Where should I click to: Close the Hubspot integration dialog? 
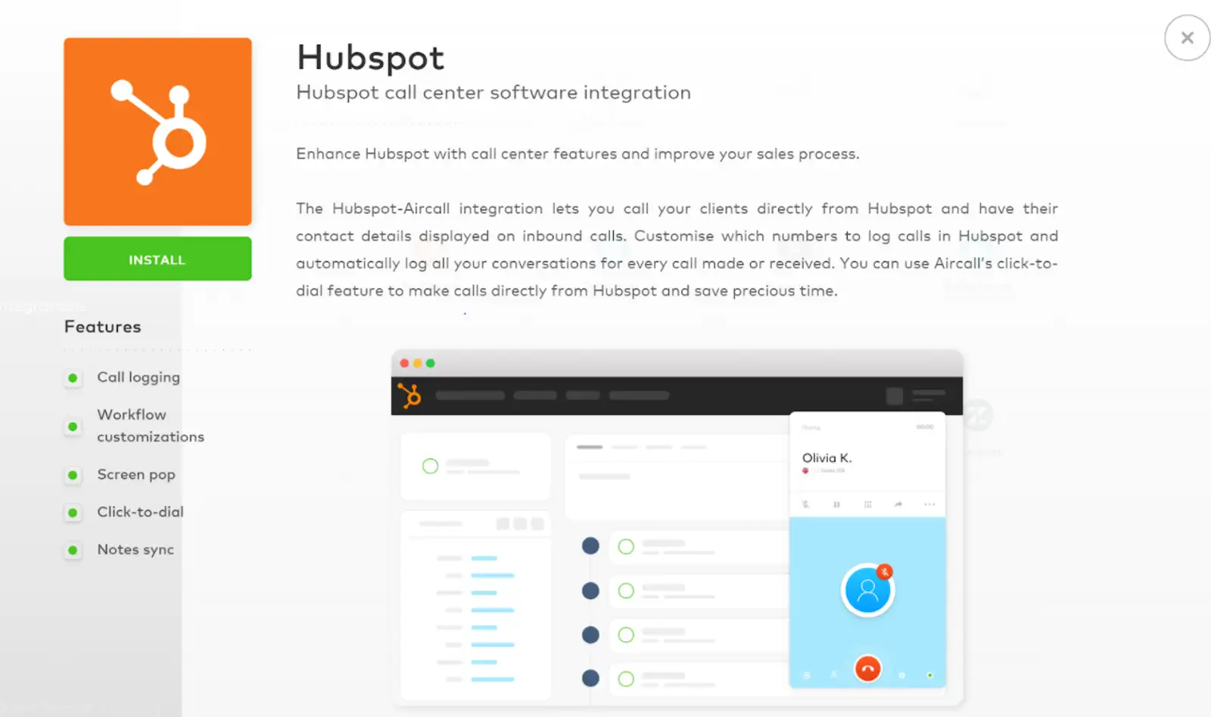(1187, 38)
